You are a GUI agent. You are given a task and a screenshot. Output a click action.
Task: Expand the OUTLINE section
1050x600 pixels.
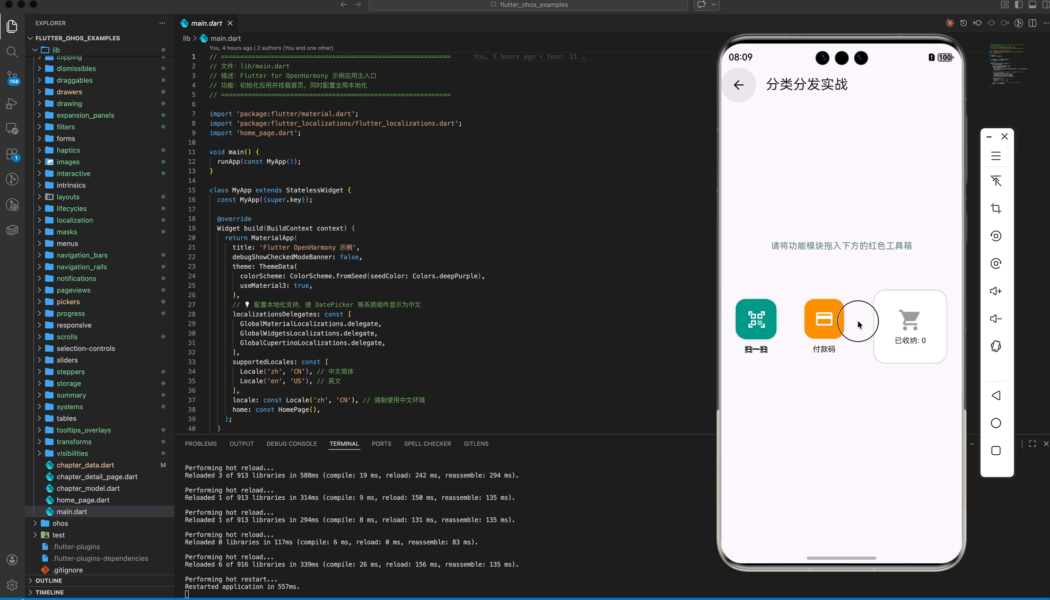click(49, 580)
